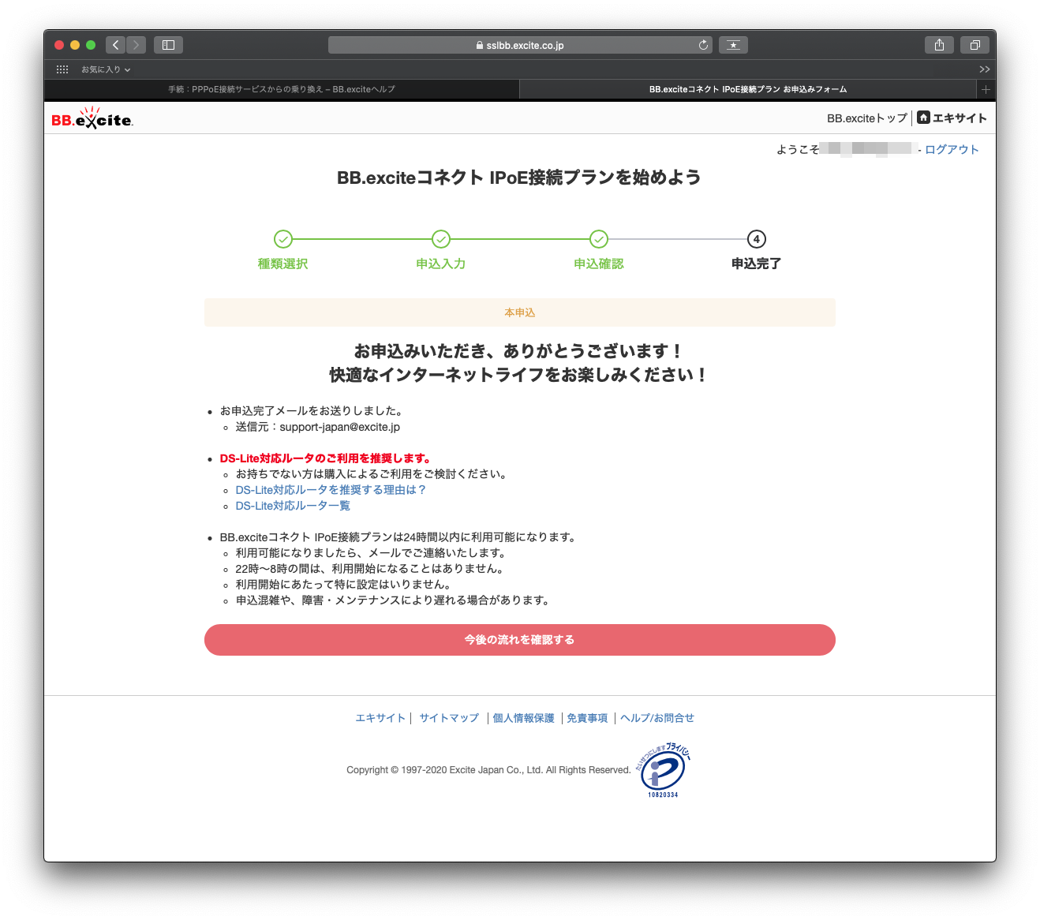Go forward with Safari's forward arrow

136,45
